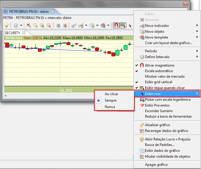Viewport: 201px width, 169px height.
Task: Click the new indicator toolbar icon
Action: tap(81, 25)
